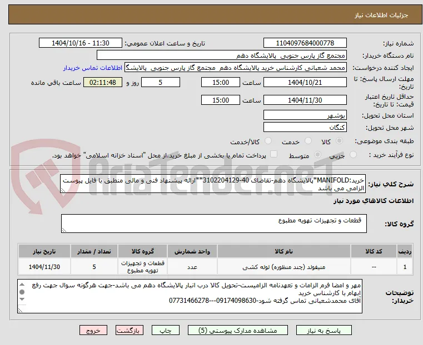423x345 pixels.
Task: Click the scroll thumb in buyer notes
Action: coord(22,292)
